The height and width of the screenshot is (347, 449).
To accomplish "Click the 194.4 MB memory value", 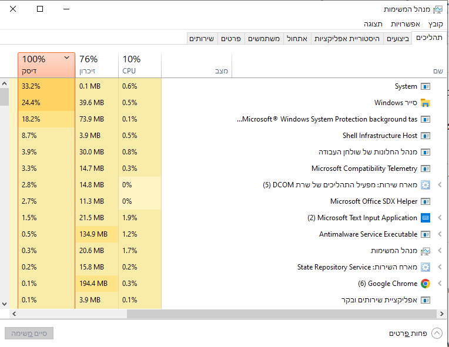I will [93, 284].
